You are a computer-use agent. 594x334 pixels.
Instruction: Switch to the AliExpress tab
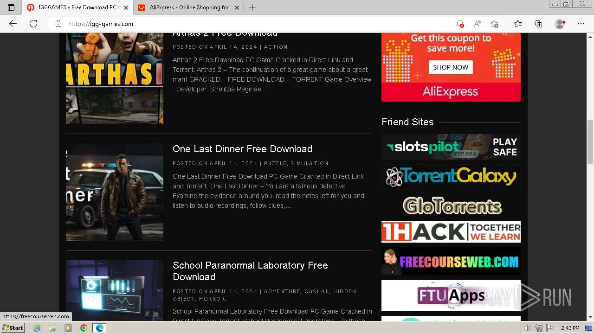coord(189,7)
